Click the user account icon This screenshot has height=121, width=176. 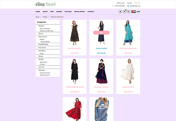point(120,12)
